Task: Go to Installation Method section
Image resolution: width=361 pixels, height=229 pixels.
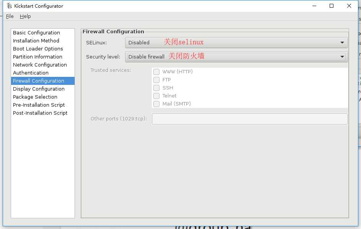Action: coord(43,41)
